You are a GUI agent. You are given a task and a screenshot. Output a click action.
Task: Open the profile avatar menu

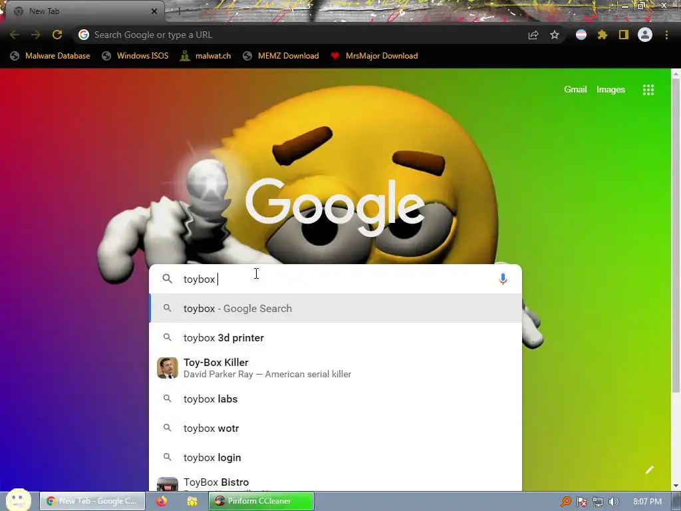pos(645,35)
